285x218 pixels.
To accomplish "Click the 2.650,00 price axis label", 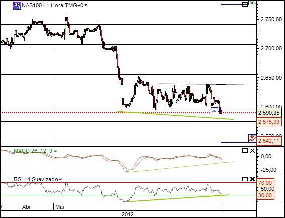I will [x=271, y=78].
